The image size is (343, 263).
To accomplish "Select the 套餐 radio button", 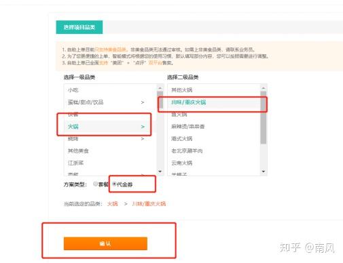I will tap(96, 184).
